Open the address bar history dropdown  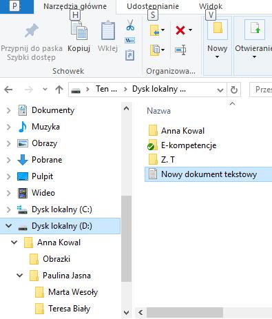(x=220, y=90)
